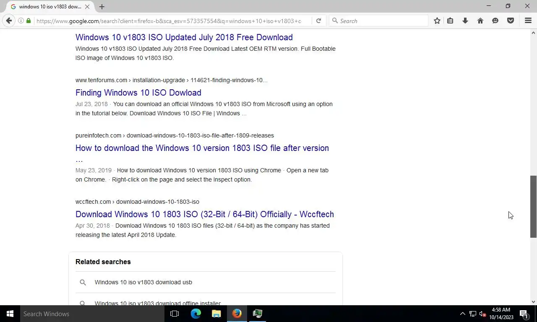This screenshot has height=322, width=537.
Task: Go to the Firefox home page icon
Action: coord(480,21)
